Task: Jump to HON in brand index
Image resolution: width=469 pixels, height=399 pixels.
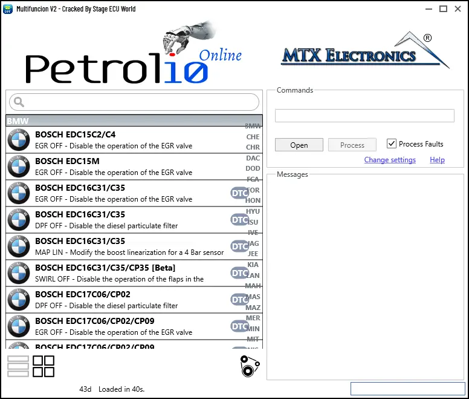Action: coord(253,200)
